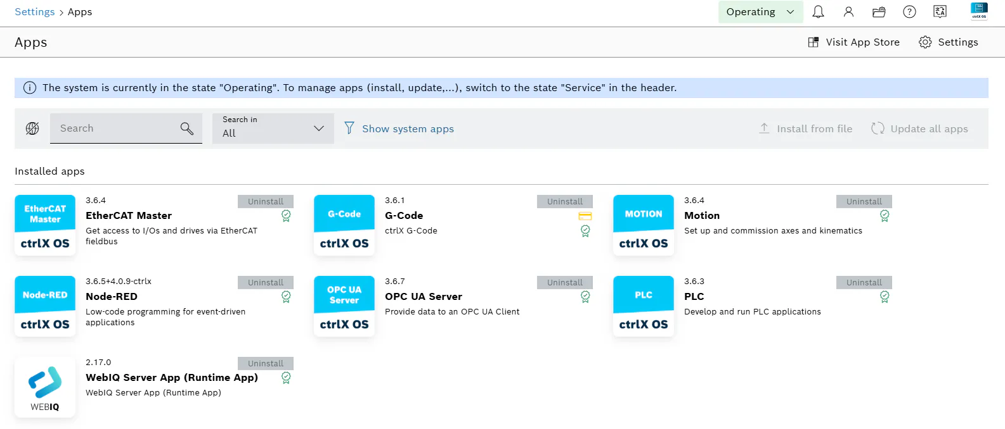Uninstall PLC app
This screenshot has width=1005, height=429.
click(x=864, y=282)
